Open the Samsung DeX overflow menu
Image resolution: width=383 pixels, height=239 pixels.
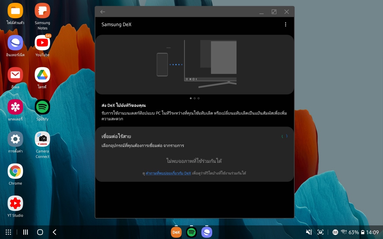[286, 25]
